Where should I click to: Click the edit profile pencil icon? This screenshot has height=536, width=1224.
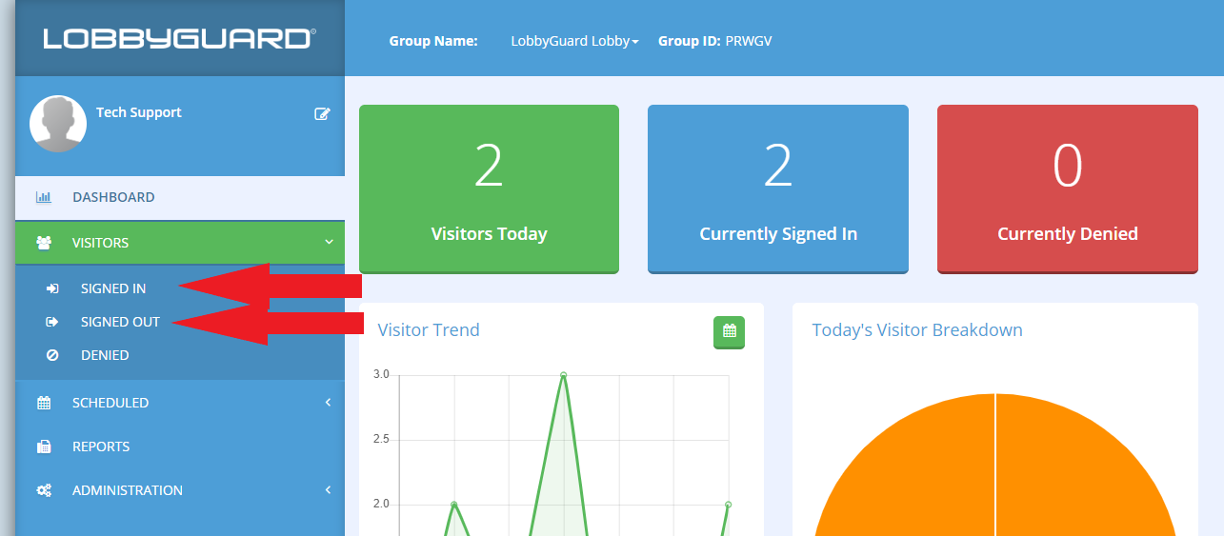point(322,113)
